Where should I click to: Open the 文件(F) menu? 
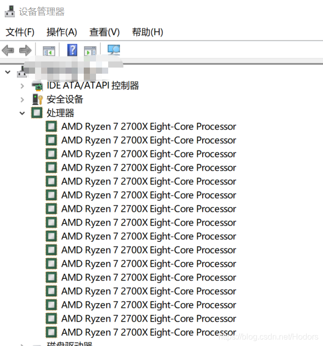click(x=20, y=32)
